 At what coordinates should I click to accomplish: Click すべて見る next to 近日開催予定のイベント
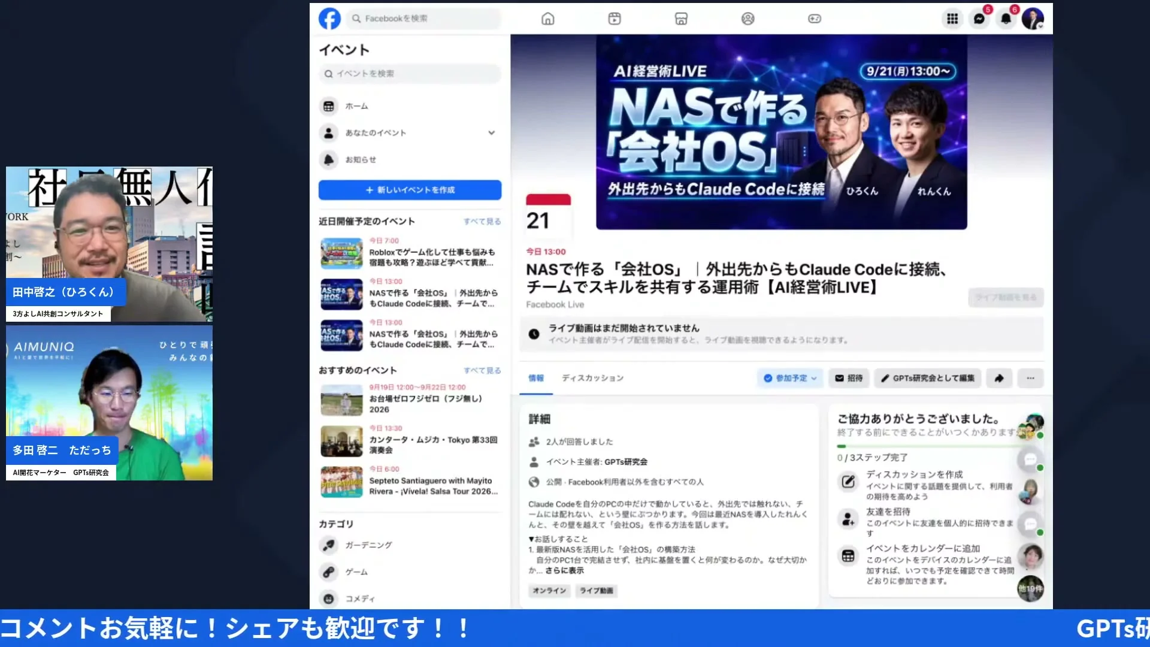[482, 222]
